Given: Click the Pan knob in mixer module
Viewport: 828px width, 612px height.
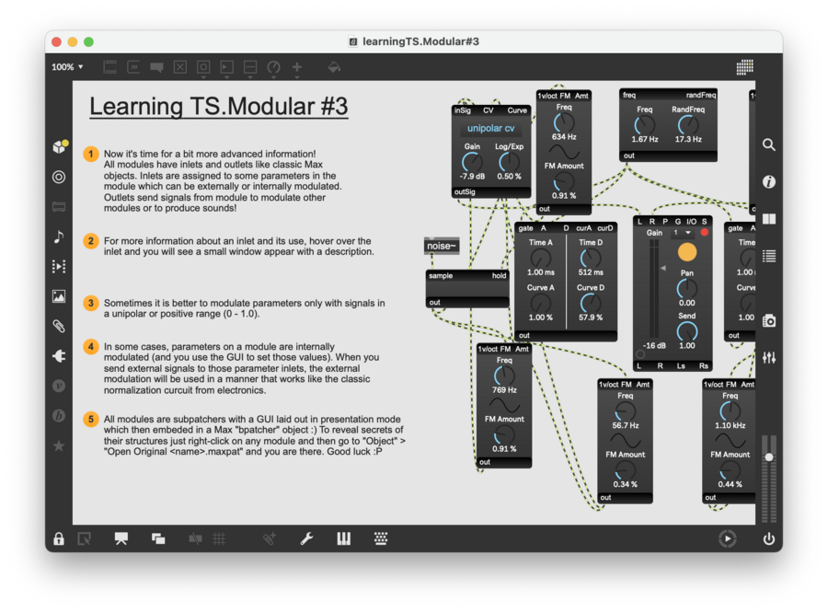Looking at the screenshot, I should [x=686, y=289].
